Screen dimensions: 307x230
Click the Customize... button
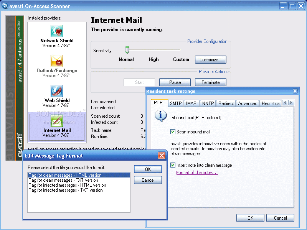(x=210, y=60)
